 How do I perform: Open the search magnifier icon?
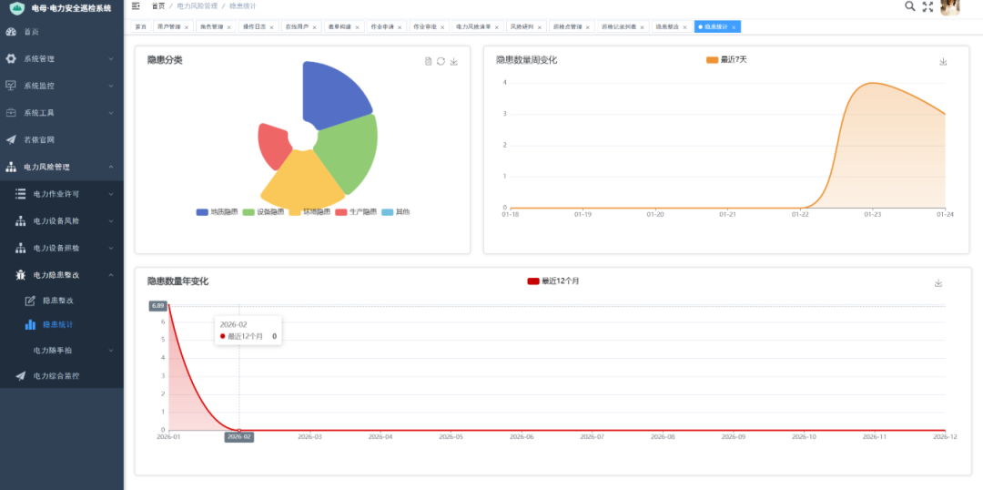click(909, 6)
